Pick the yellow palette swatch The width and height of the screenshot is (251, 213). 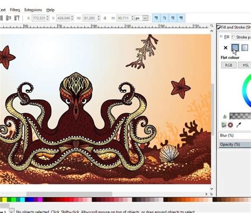coord(4,200)
